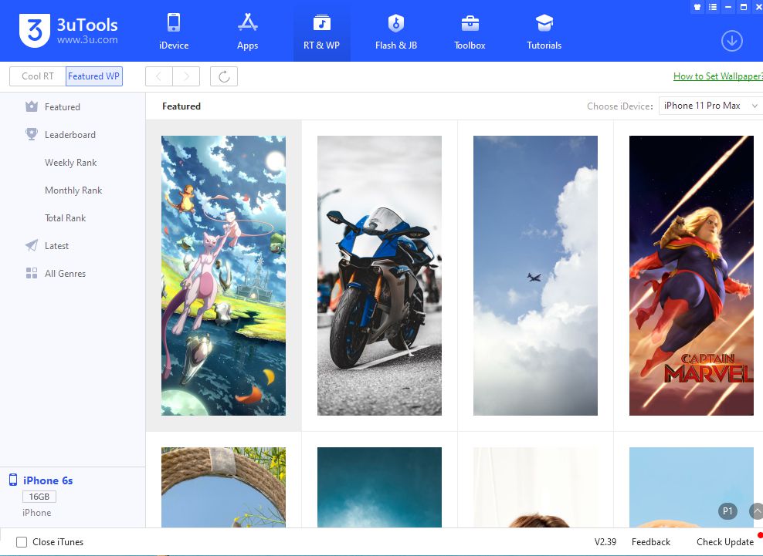Go back with the left arrow button
The image size is (763, 556).
(158, 76)
